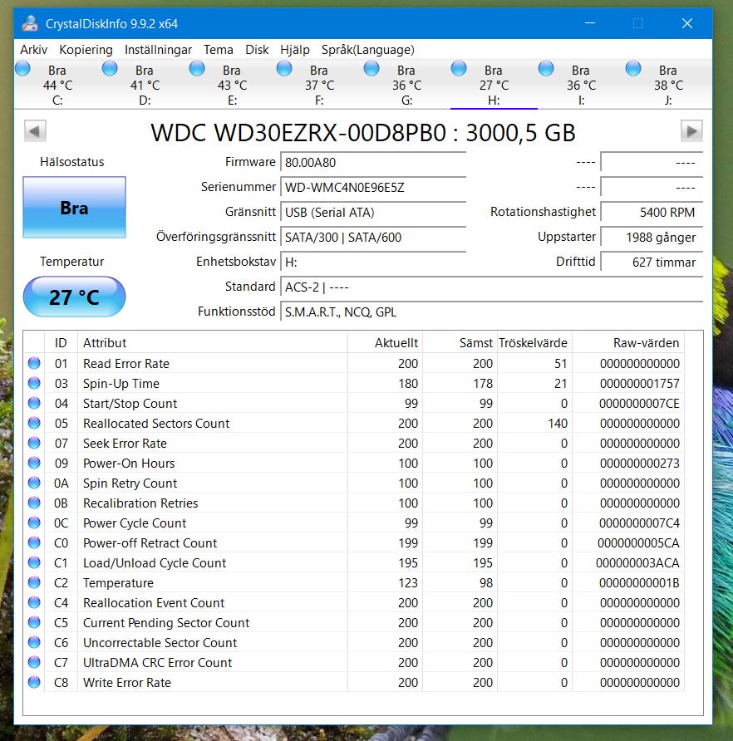The height and width of the screenshot is (741, 733).
Task: Open the Tema menu
Action: (218, 50)
